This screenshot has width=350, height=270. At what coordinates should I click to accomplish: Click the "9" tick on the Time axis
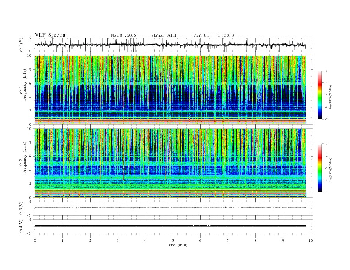(283, 240)
